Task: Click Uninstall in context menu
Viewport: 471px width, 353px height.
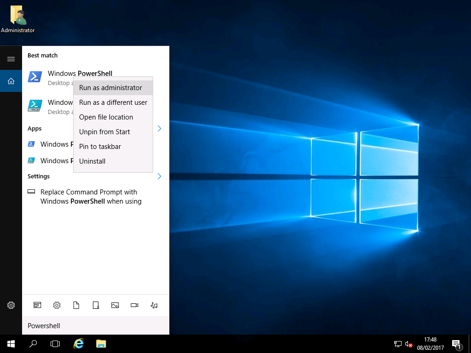Action: 113,161
